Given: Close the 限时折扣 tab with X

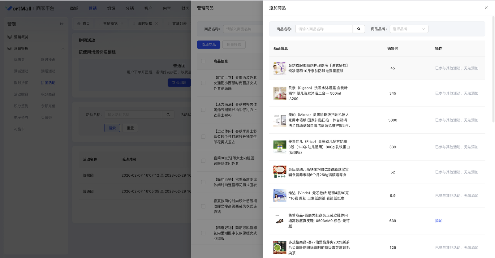Looking at the screenshot, I should coord(157,24).
